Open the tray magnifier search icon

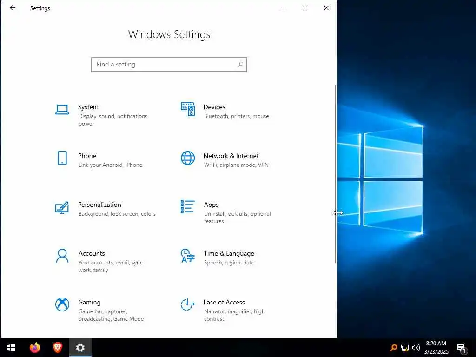click(x=393, y=348)
